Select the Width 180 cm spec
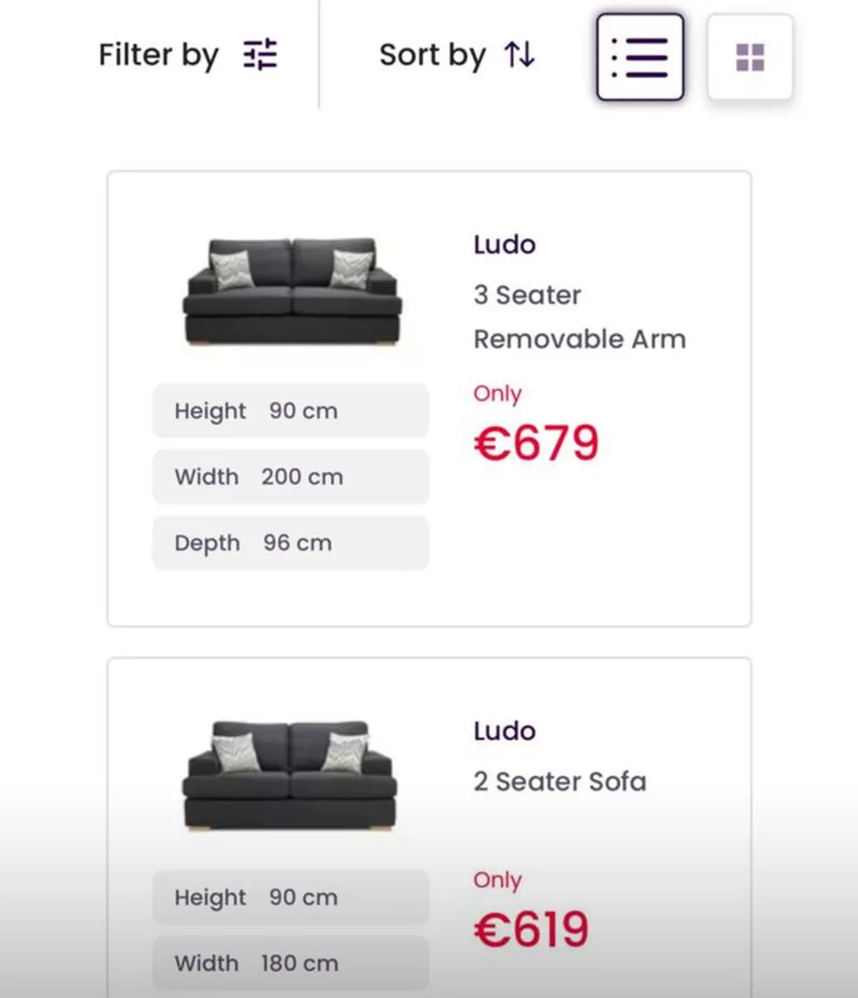The height and width of the screenshot is (998, 858). click(290, 963)
